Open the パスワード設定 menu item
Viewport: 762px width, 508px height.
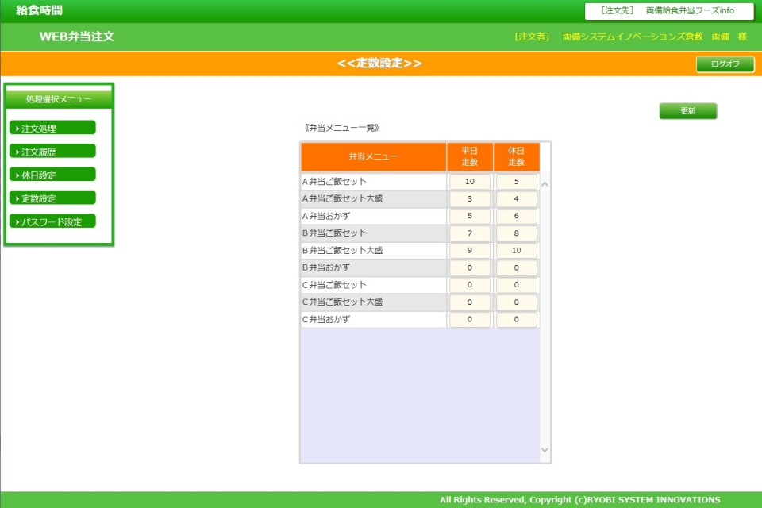point(52,221)
